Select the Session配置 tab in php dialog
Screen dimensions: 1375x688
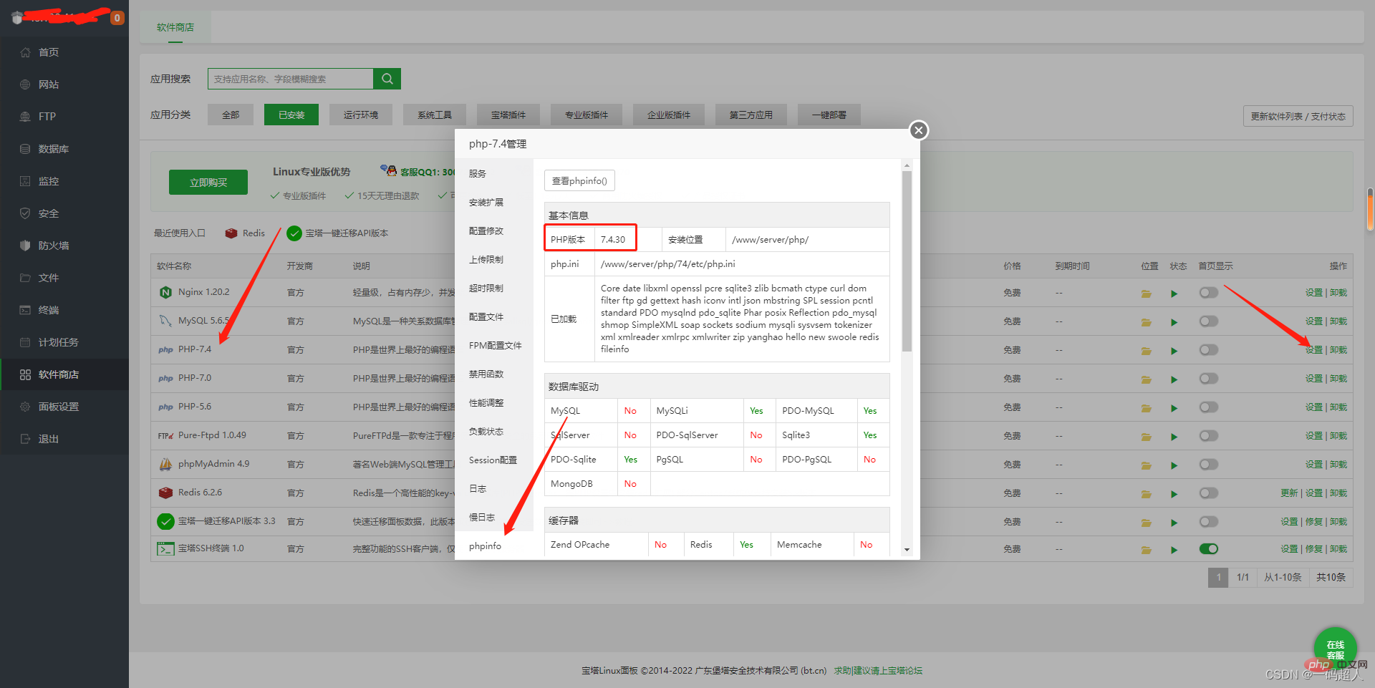pos(494,460)
